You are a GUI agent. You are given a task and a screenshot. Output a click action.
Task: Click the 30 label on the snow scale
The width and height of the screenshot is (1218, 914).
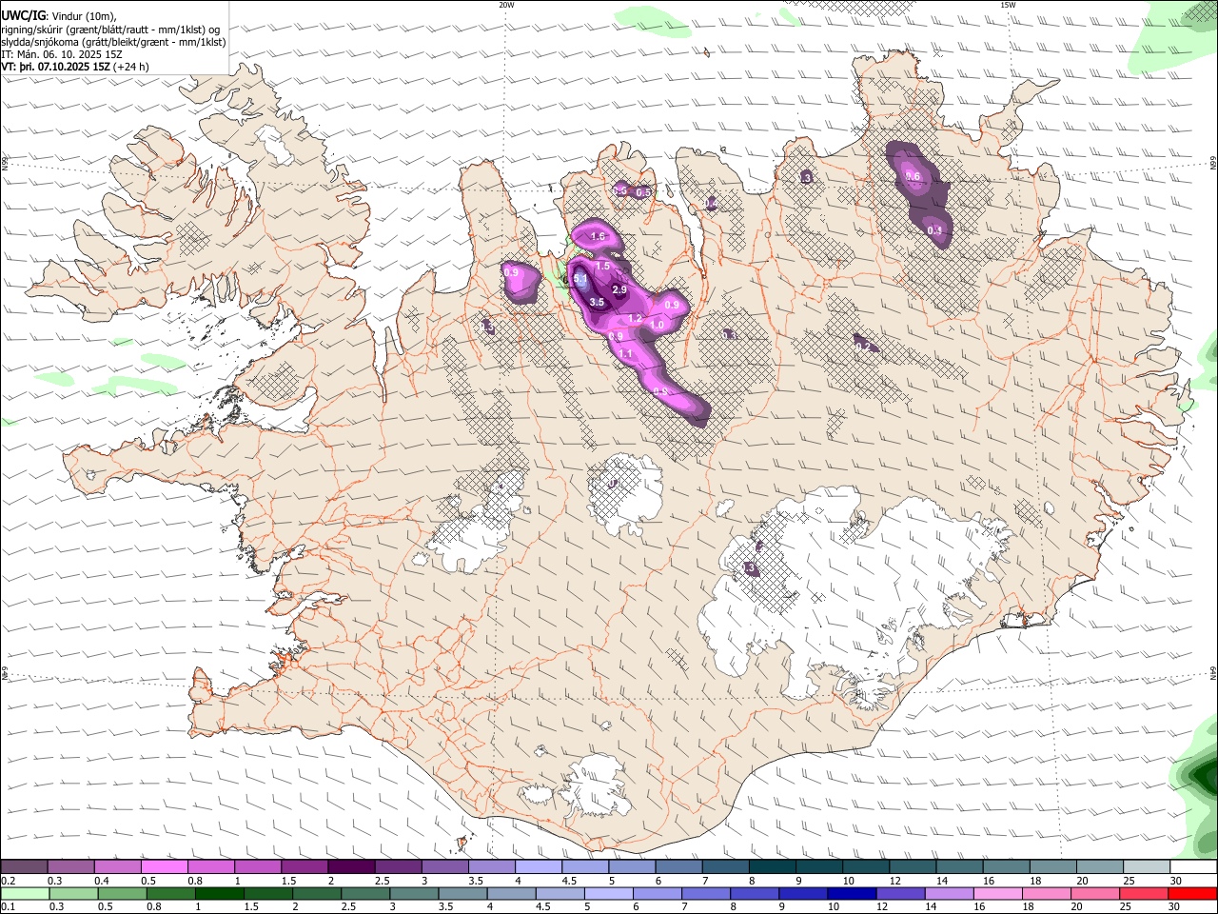click(x=1175, y=880)
